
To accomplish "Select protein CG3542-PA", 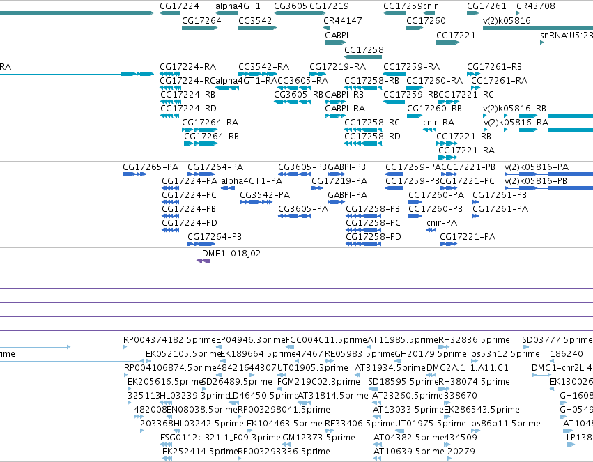I will pos(256,202).
